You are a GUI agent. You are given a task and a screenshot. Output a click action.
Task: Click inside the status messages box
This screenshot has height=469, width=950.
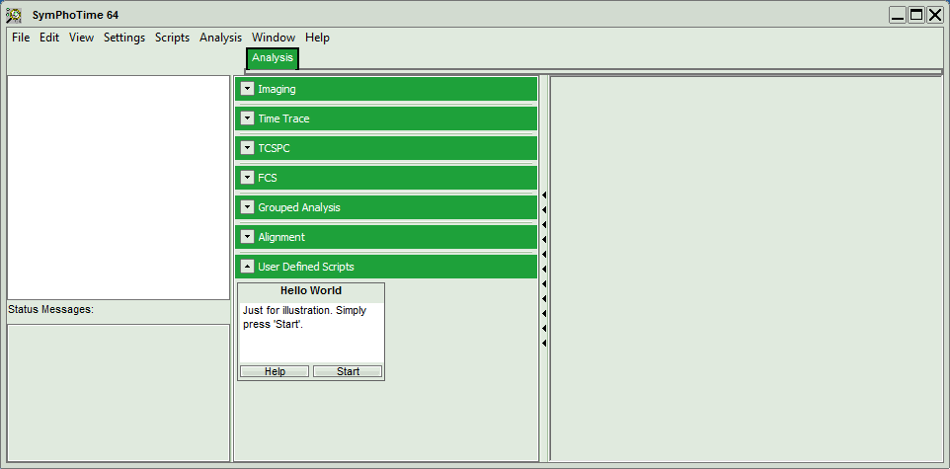point(119,393)
